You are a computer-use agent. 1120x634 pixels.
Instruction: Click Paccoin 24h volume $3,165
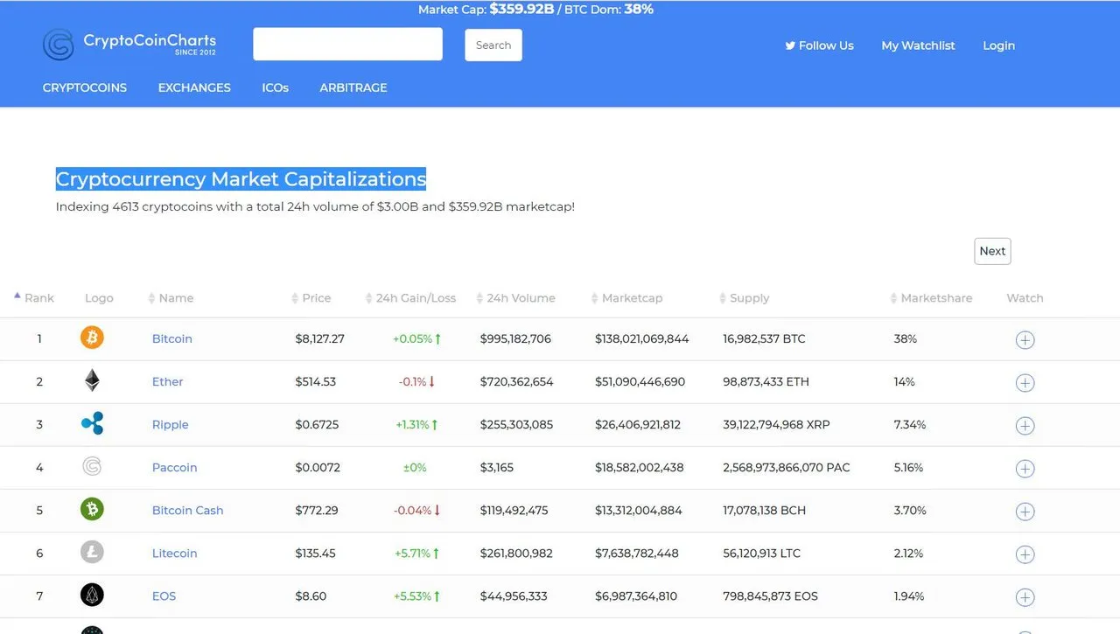497,467
